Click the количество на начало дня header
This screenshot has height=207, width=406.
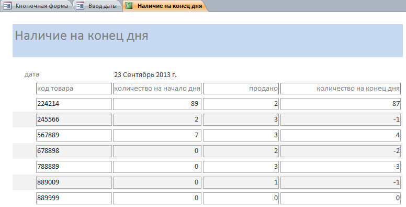click(x=157, y=89)
